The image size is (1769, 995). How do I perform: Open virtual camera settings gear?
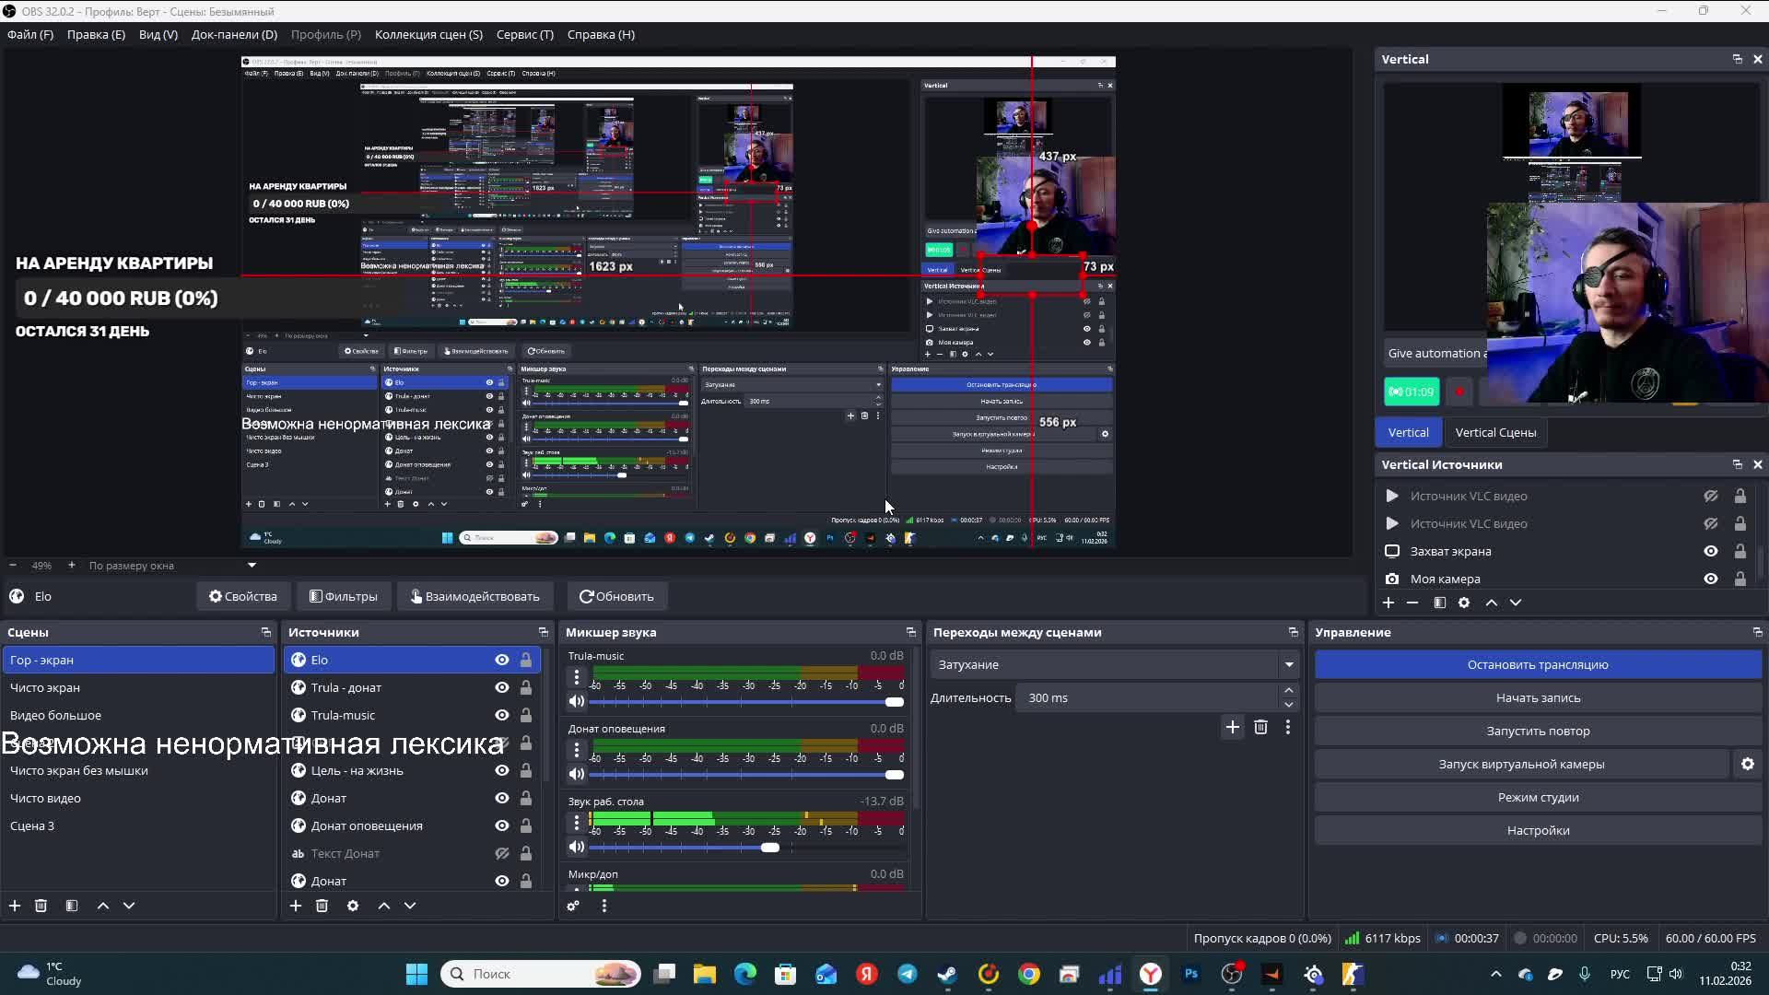coord(1747,764)
